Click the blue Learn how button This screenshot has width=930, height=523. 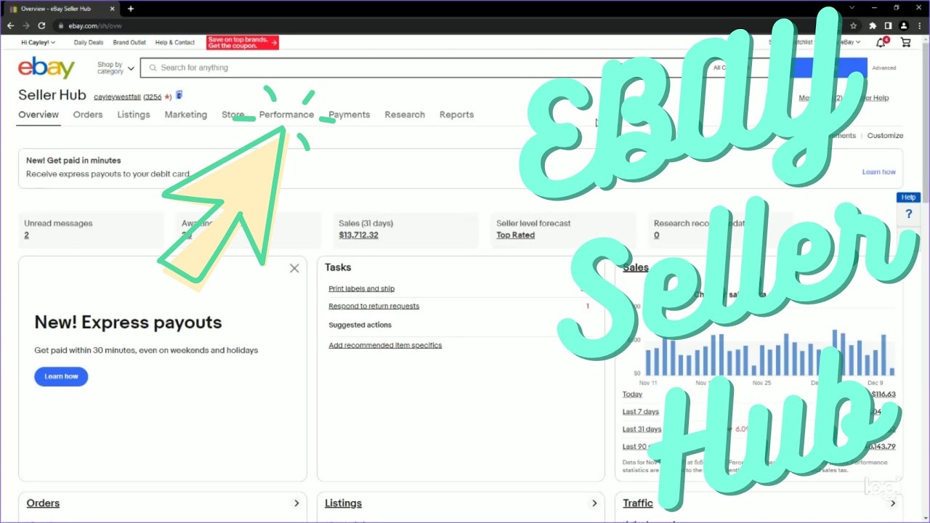(x=61, y=376)
